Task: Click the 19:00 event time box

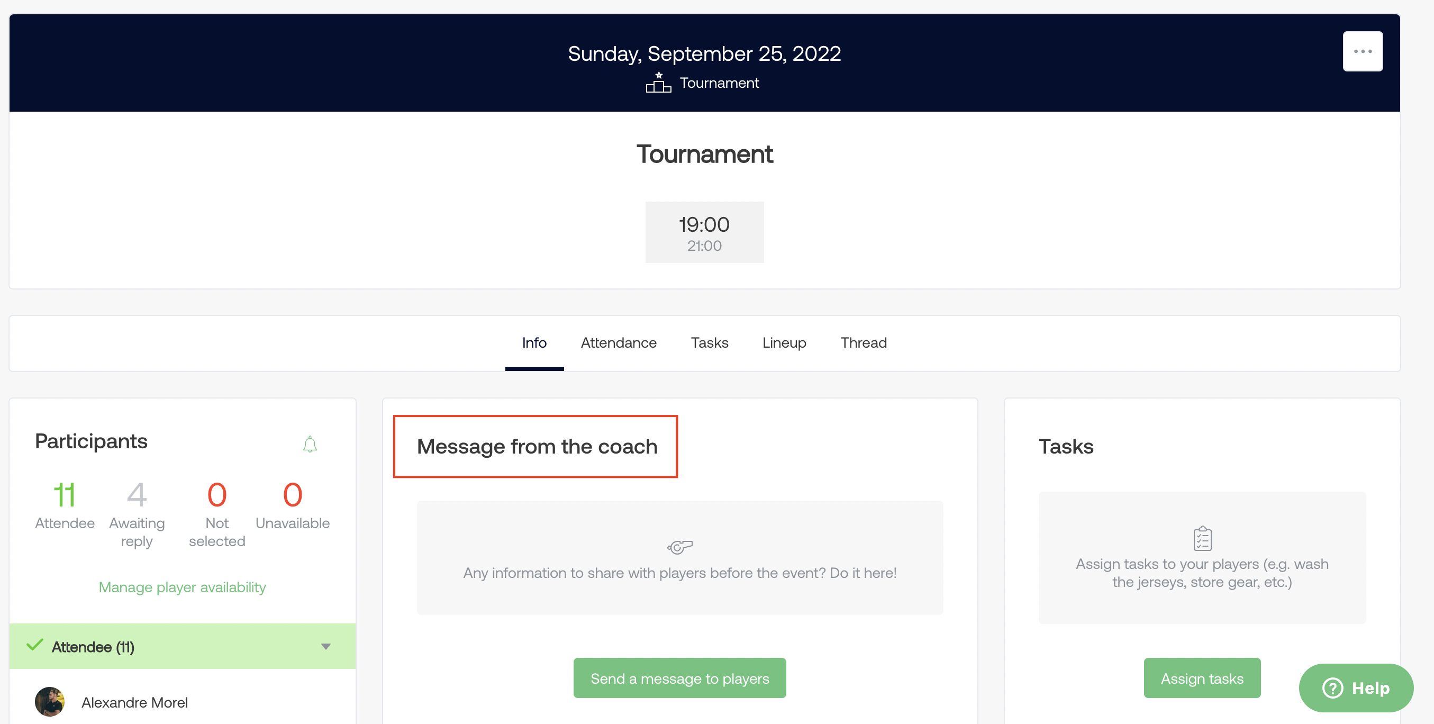Action: click(x=704, y=232)
